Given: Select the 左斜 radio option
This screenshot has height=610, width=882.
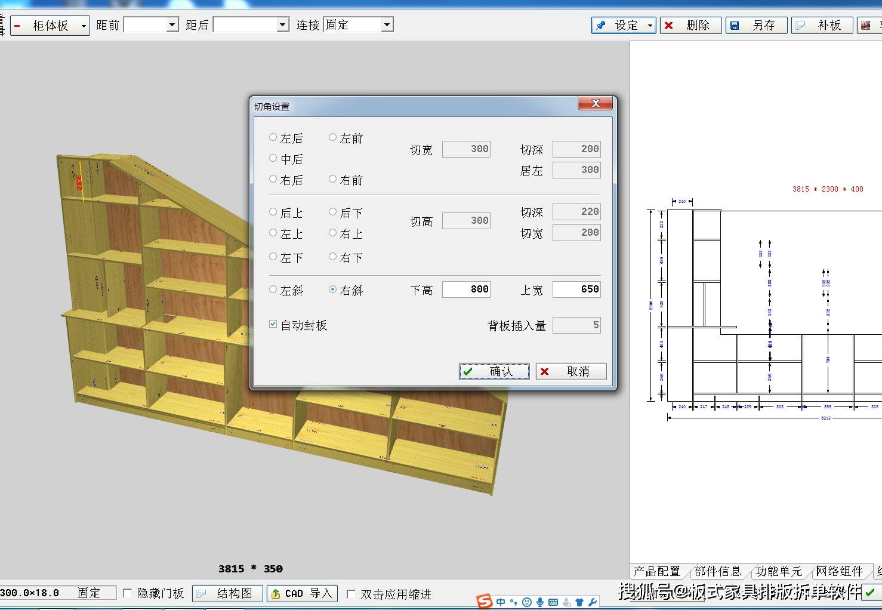Looking at the screenshot, I should (x=286, y=290).
